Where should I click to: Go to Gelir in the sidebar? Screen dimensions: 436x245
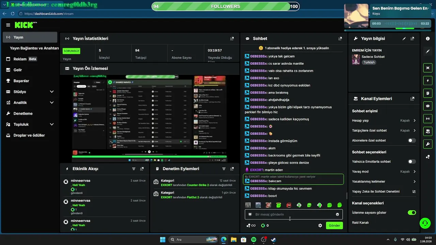tap(30, 70)
